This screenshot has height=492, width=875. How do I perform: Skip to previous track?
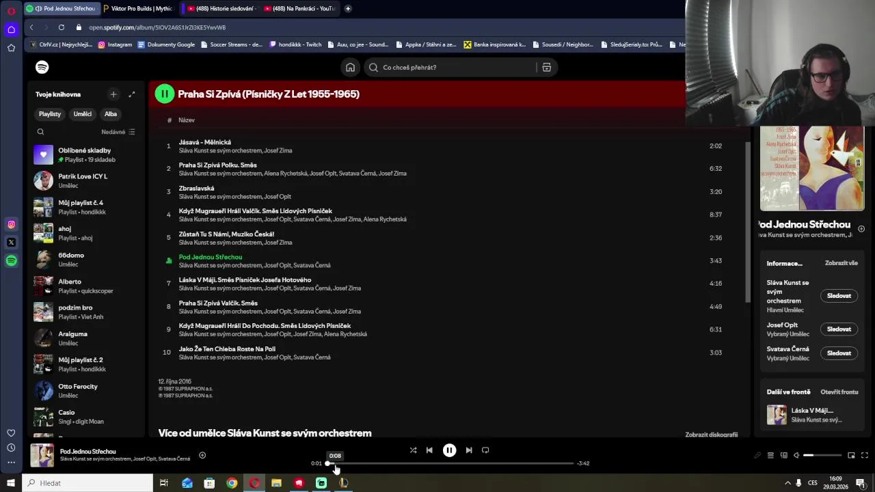429,450
